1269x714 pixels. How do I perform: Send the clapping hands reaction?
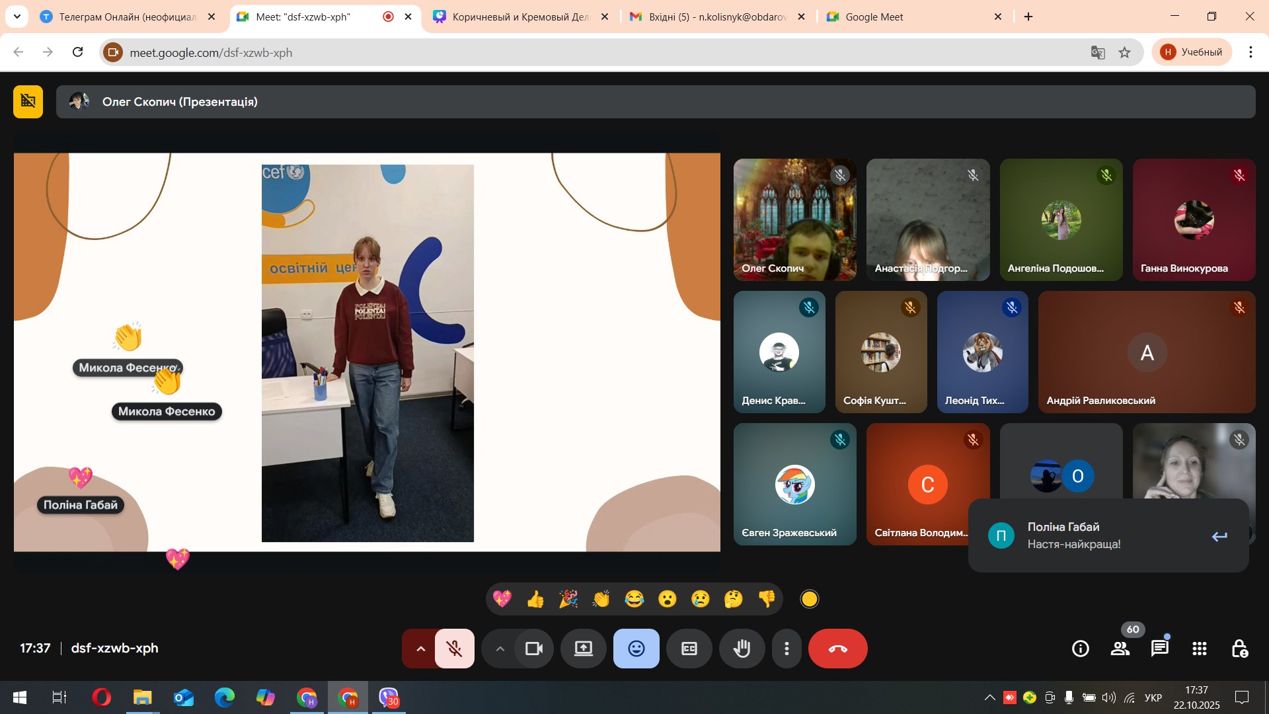coord(601,599)
